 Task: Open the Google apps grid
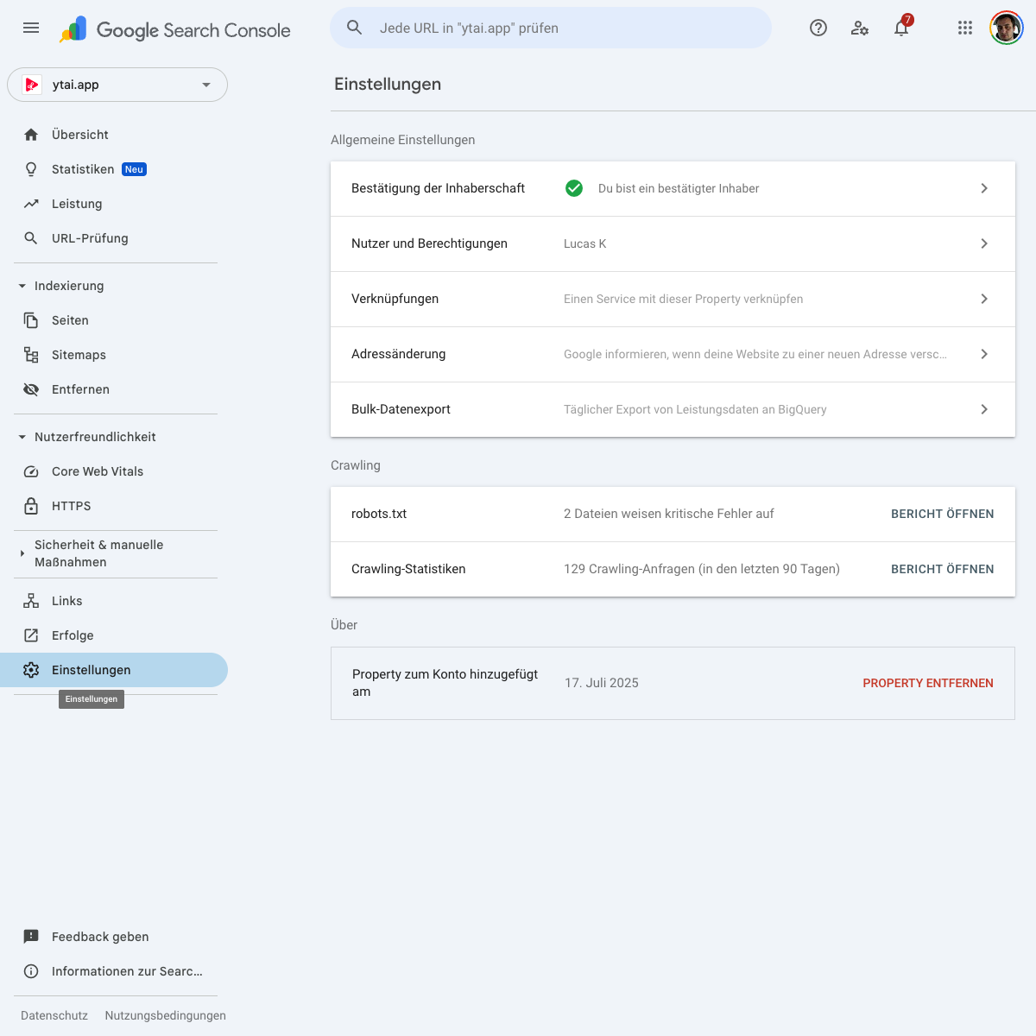point(965,28)
